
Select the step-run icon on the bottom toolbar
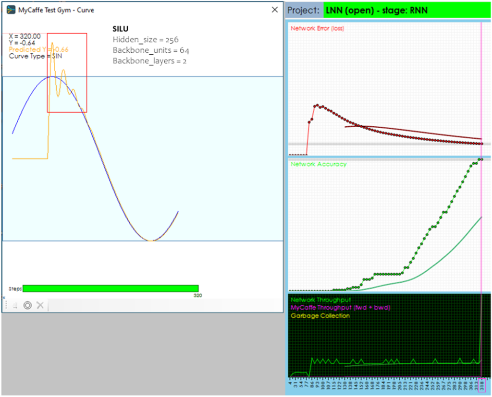click(15, 305)
